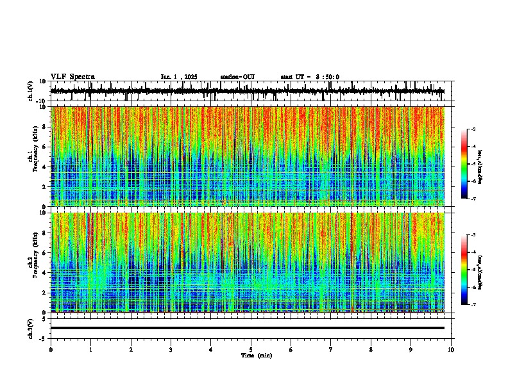Viewport: 508px width, 392px height.
Task: Click the "start UT = 8:50:0" text
Action: [x=310, y=77]
